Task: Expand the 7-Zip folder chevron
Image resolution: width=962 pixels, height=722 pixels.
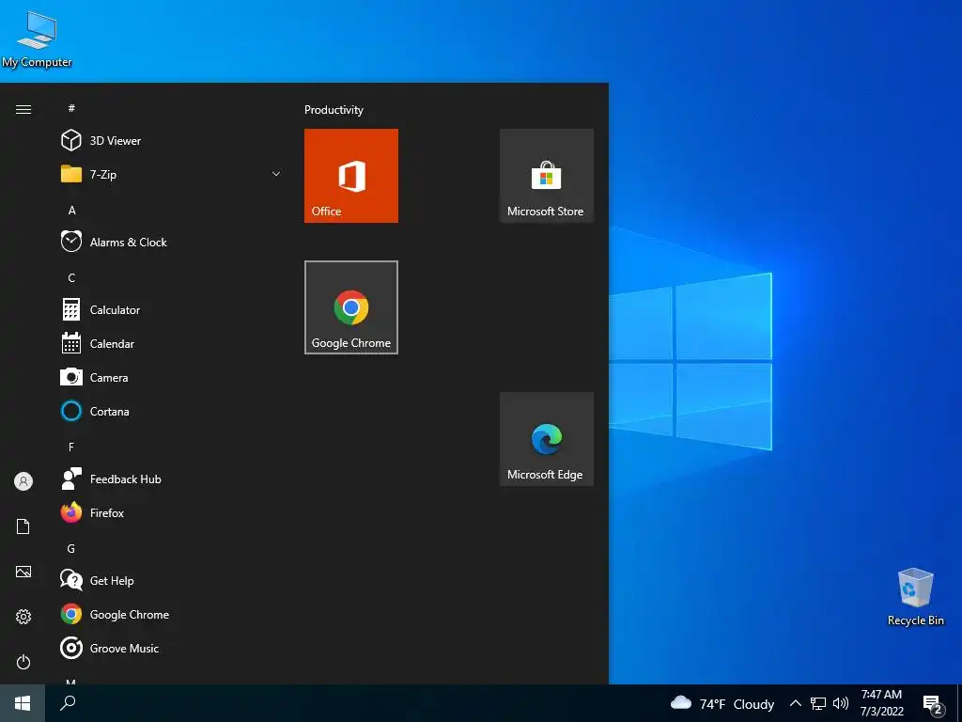Action: click(276, 174)
